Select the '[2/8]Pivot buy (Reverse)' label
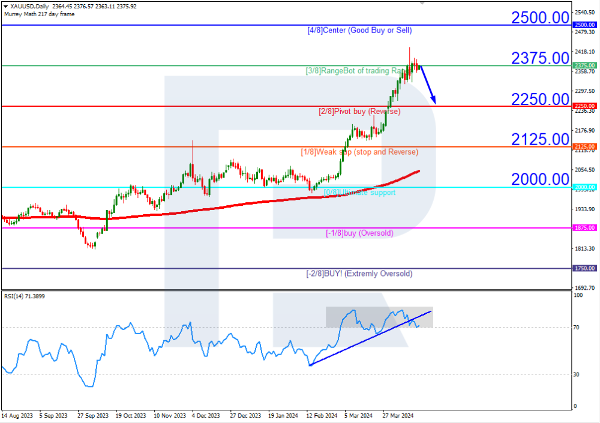 (x=359, y=112)
